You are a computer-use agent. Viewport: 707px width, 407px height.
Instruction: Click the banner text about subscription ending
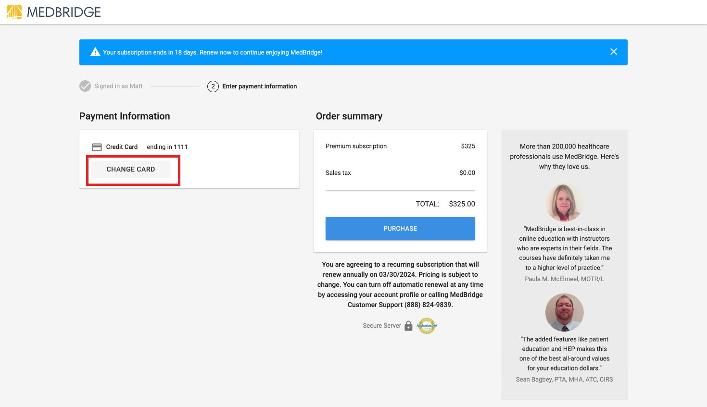point(213,52)
